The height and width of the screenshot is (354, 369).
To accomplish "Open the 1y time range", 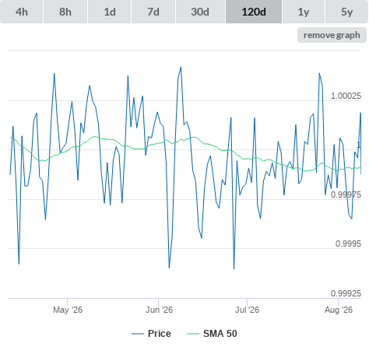I will [304, 12].
